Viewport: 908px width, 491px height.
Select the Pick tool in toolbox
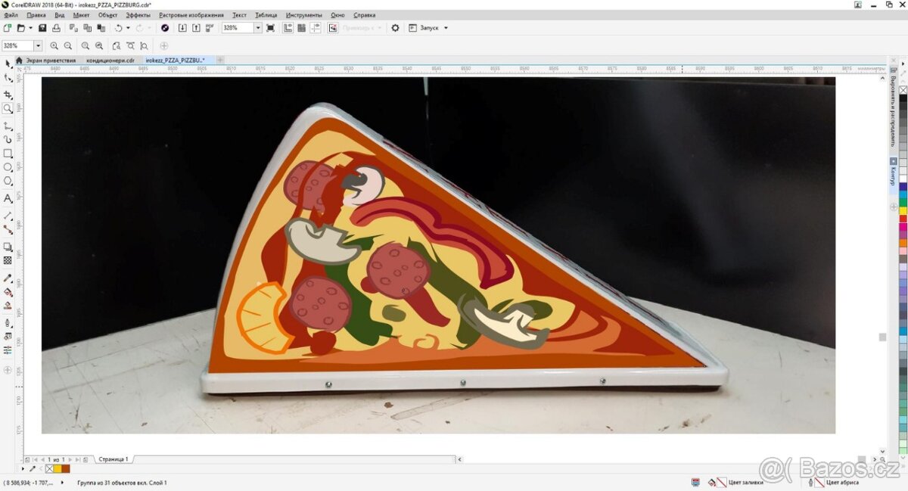(8, 64)
